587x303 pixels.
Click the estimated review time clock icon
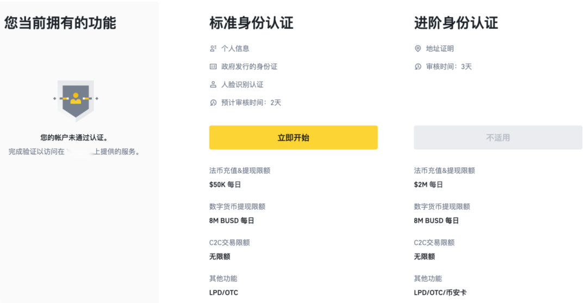[x=213, y=103]
